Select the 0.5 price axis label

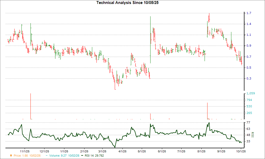(249, 68)
